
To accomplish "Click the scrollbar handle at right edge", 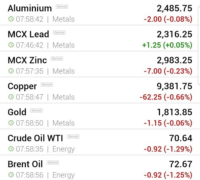I will click(x=199, y=45).
